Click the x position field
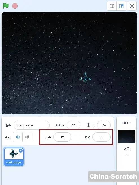 (74, 125)
